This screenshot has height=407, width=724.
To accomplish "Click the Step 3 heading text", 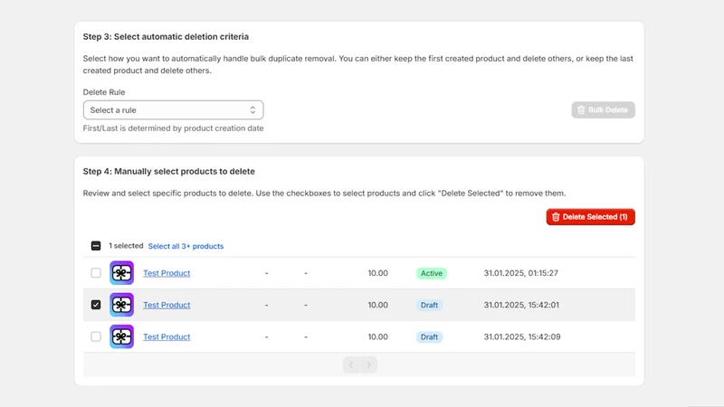I will pos(166,36).
